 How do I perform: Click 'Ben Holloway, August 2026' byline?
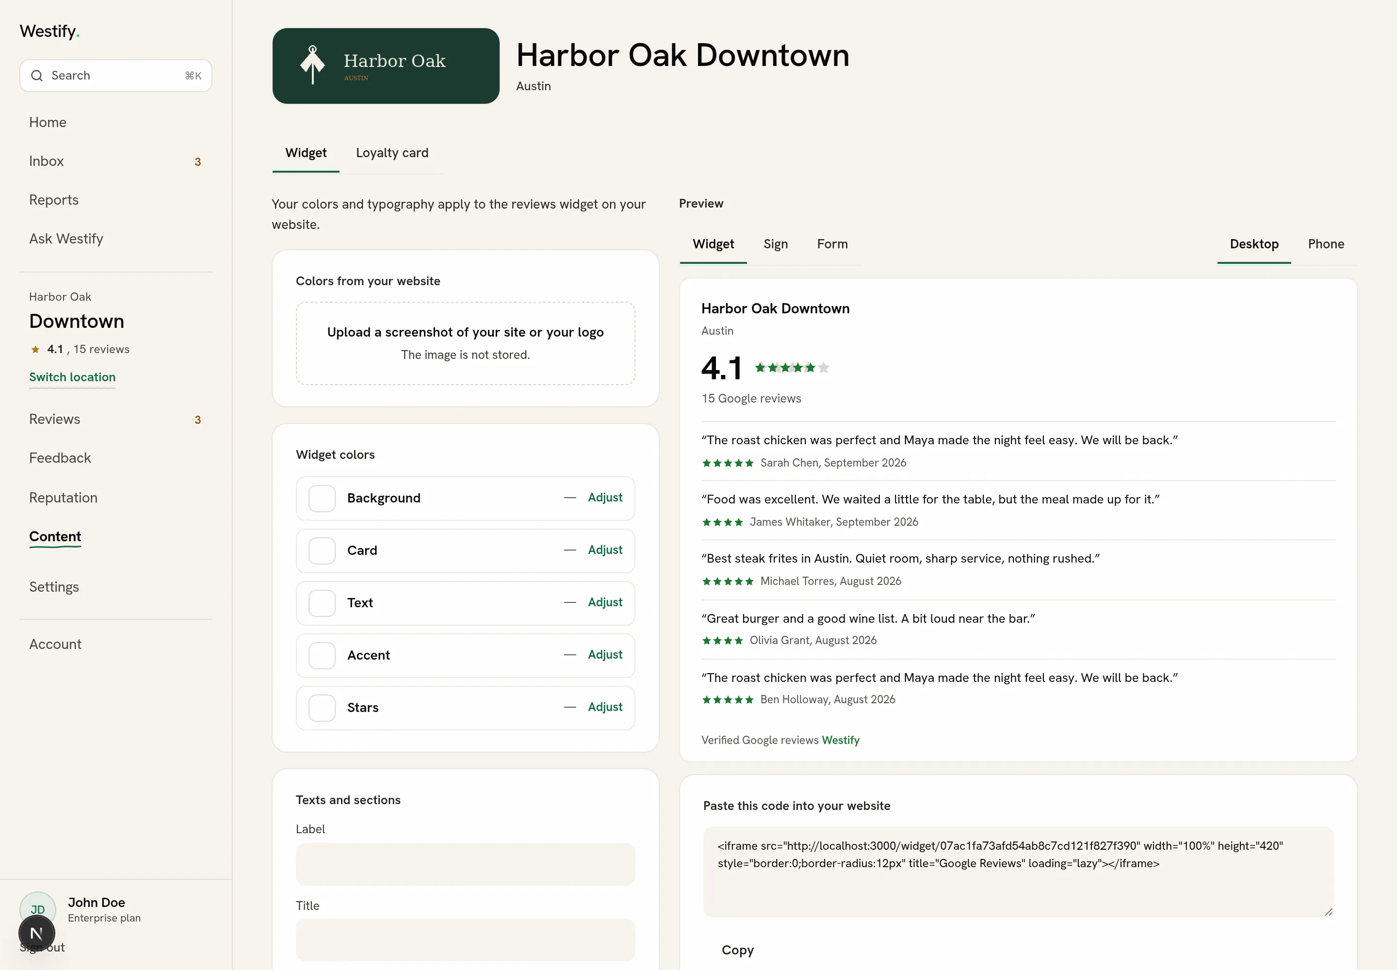pos(828,699)
